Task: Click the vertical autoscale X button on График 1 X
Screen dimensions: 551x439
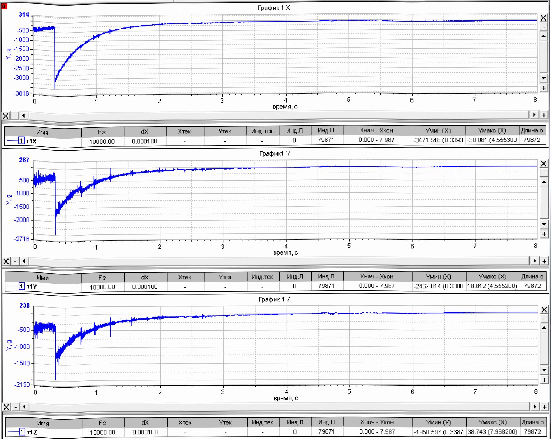Action: tap(543, 18)
